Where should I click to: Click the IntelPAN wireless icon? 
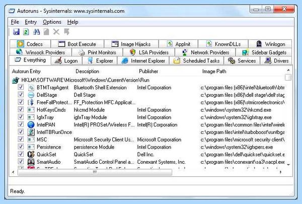[x=31, y=125]
